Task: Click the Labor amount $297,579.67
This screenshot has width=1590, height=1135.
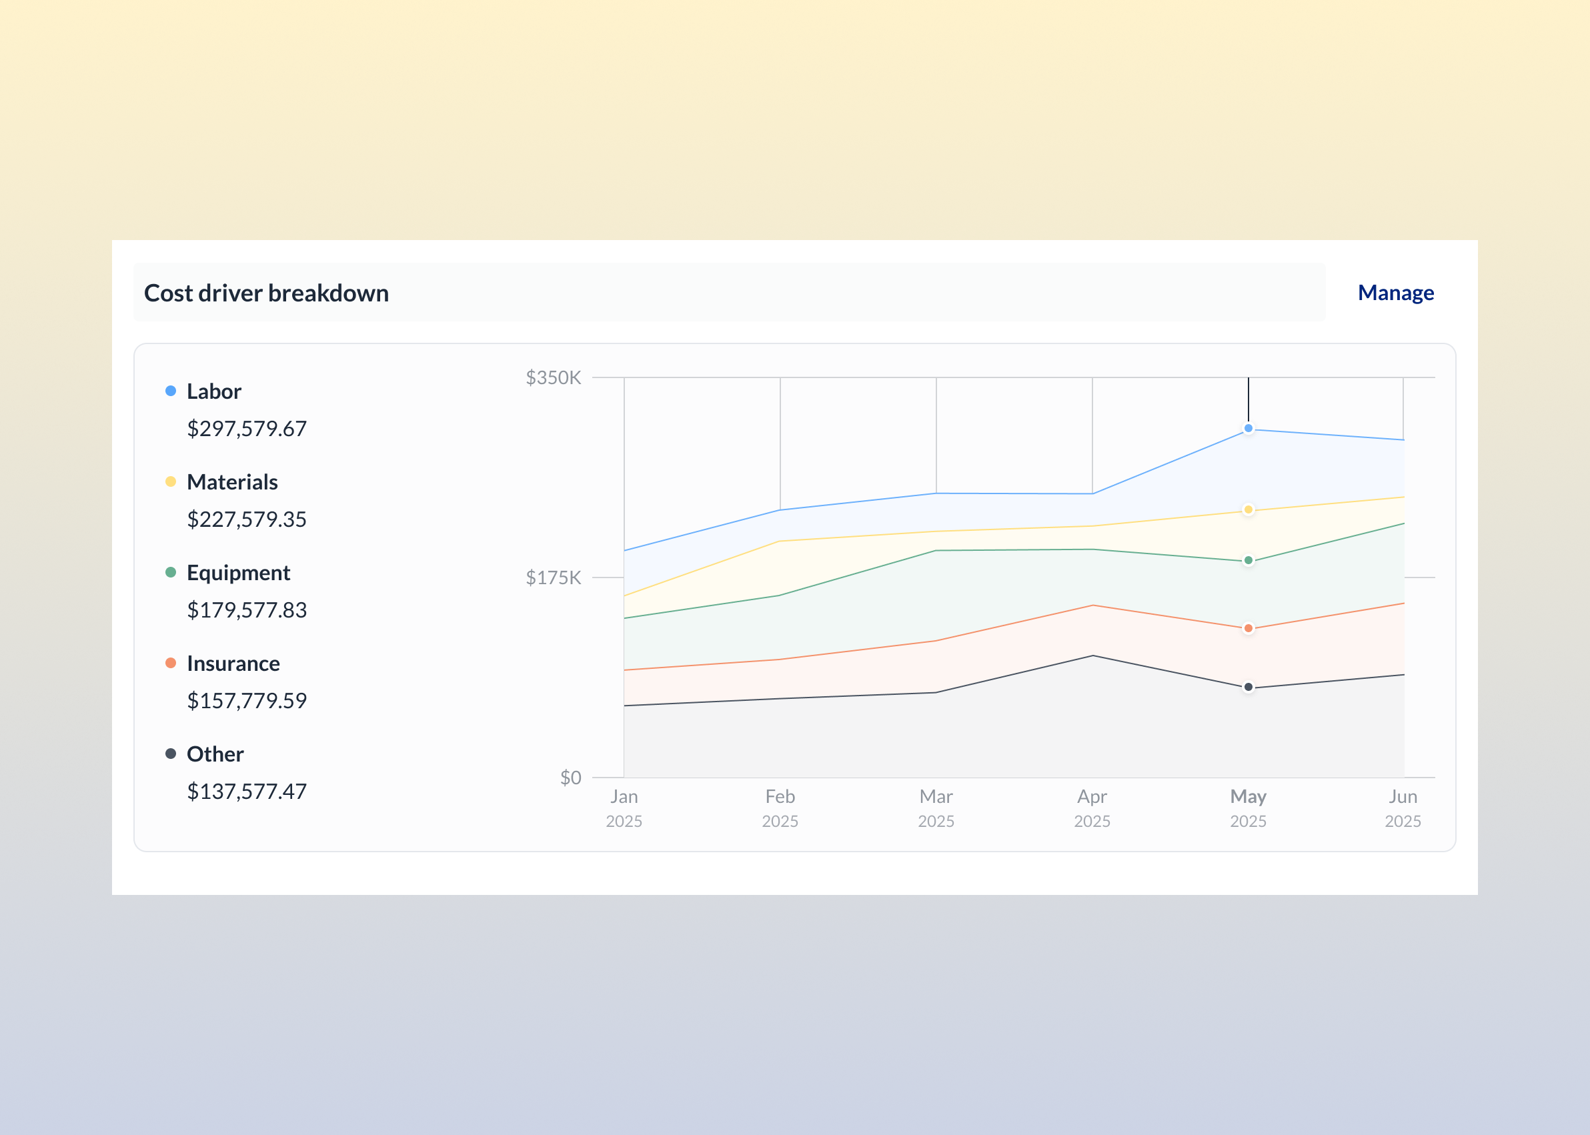Action: (x=247, y=428)
